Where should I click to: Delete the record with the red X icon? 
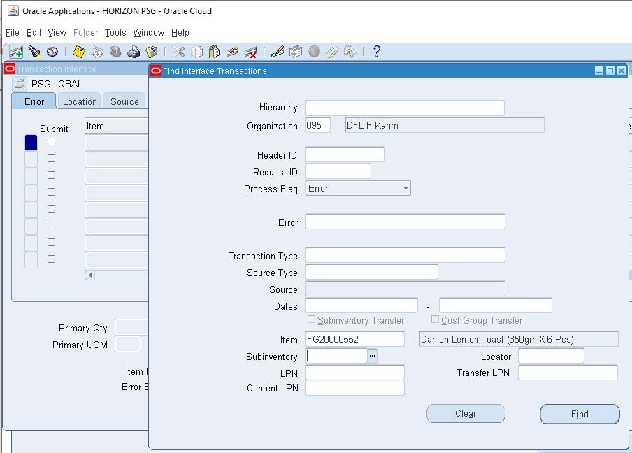click(251, 51)
